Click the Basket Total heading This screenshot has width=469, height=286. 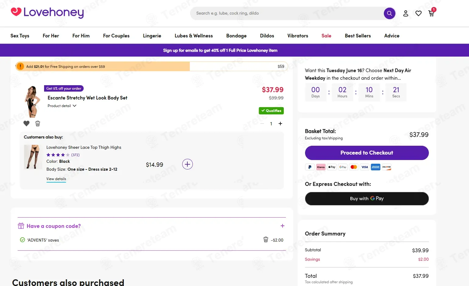pos(321,131)
